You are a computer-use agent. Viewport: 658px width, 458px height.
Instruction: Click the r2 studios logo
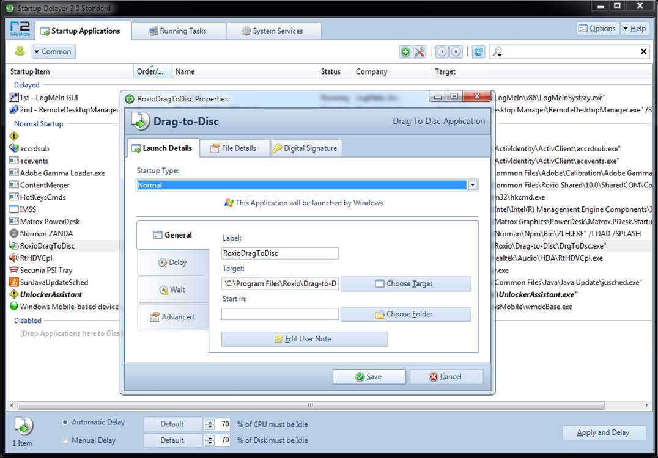20,29
